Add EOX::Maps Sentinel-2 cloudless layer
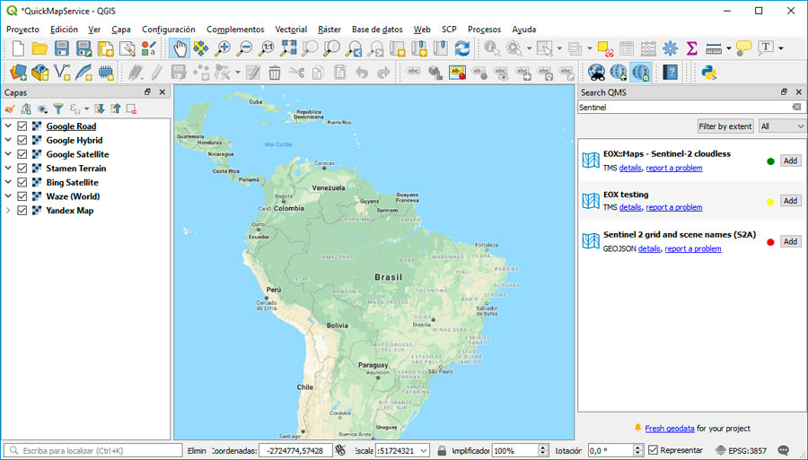The width and height of the screenshot is (808, 460). pos(790,161)
